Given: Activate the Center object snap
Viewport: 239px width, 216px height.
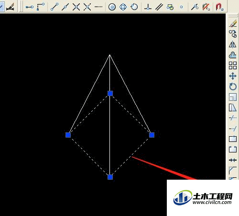Looking at the screenshot, I should (112, 7).
